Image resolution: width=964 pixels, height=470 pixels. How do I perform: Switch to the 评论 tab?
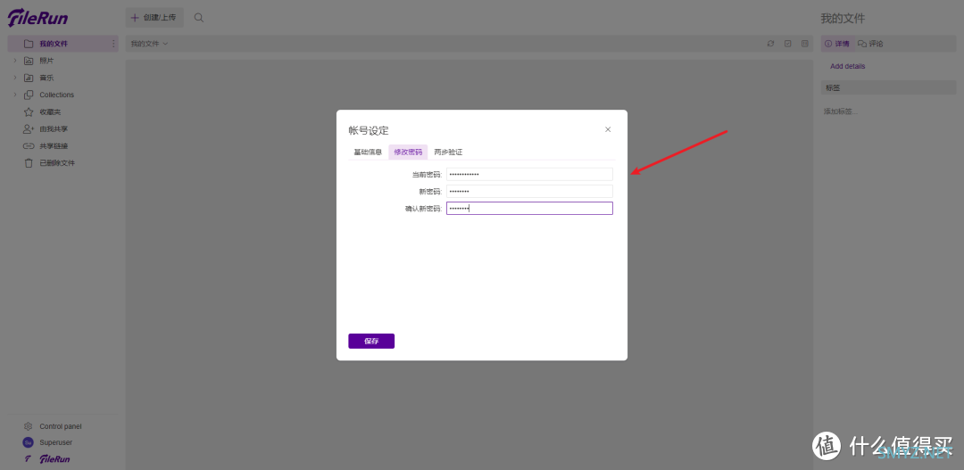pos(870,44)
